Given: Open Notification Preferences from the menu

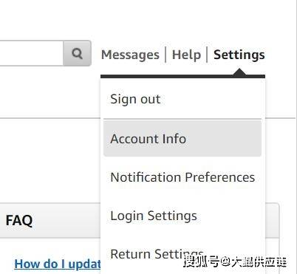Looking at the screenshot, I should 182,177.
